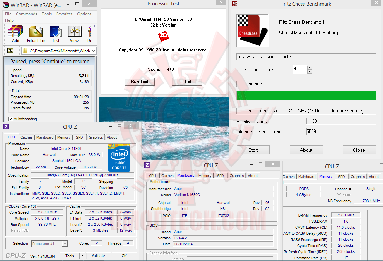Click Kilo nodes per second value 5569
This screenshot has width=383, height=261.
(x=341, y=132)
